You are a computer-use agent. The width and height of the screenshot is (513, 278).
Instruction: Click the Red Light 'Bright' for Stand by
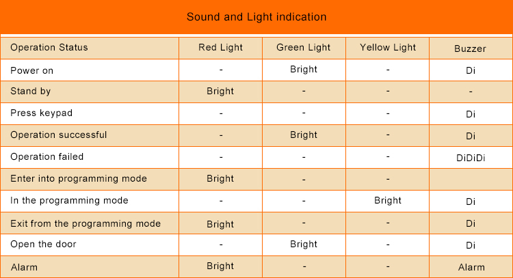[x=220, y=92]
